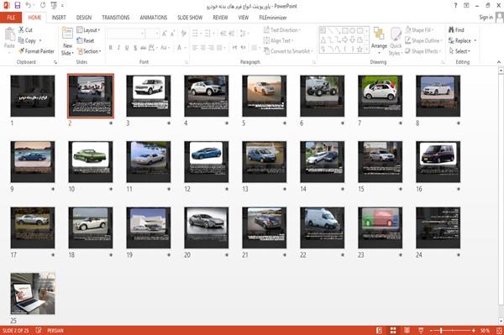This screenshot has height=335, width=504.
Task: Expand the Shape Effects dropdown
Action: (423, 51)
